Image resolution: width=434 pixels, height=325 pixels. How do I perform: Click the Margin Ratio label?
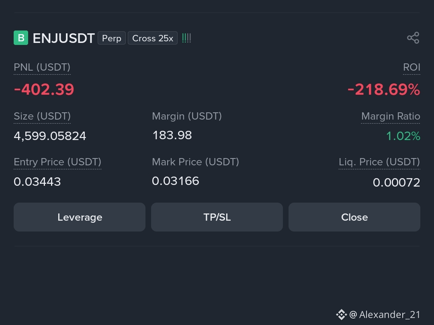391,116
